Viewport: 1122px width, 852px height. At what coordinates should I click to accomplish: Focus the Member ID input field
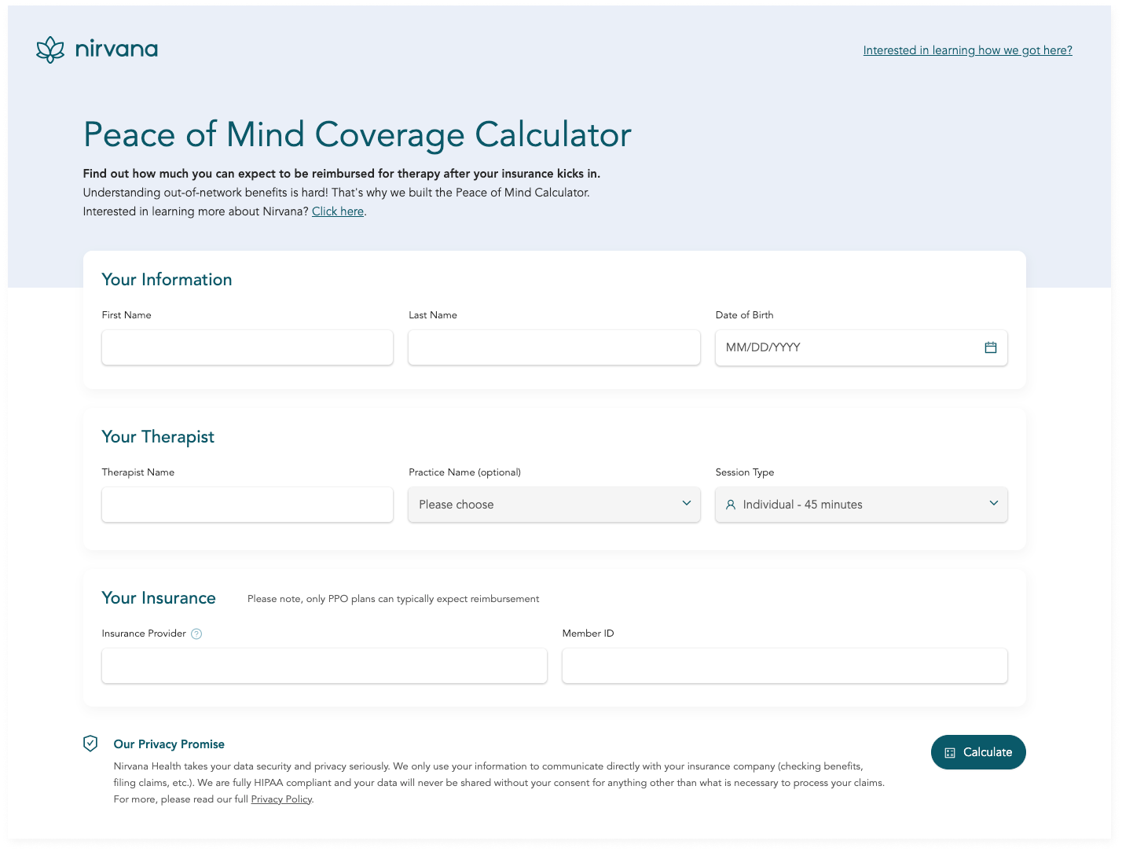[x=785, y=666]
